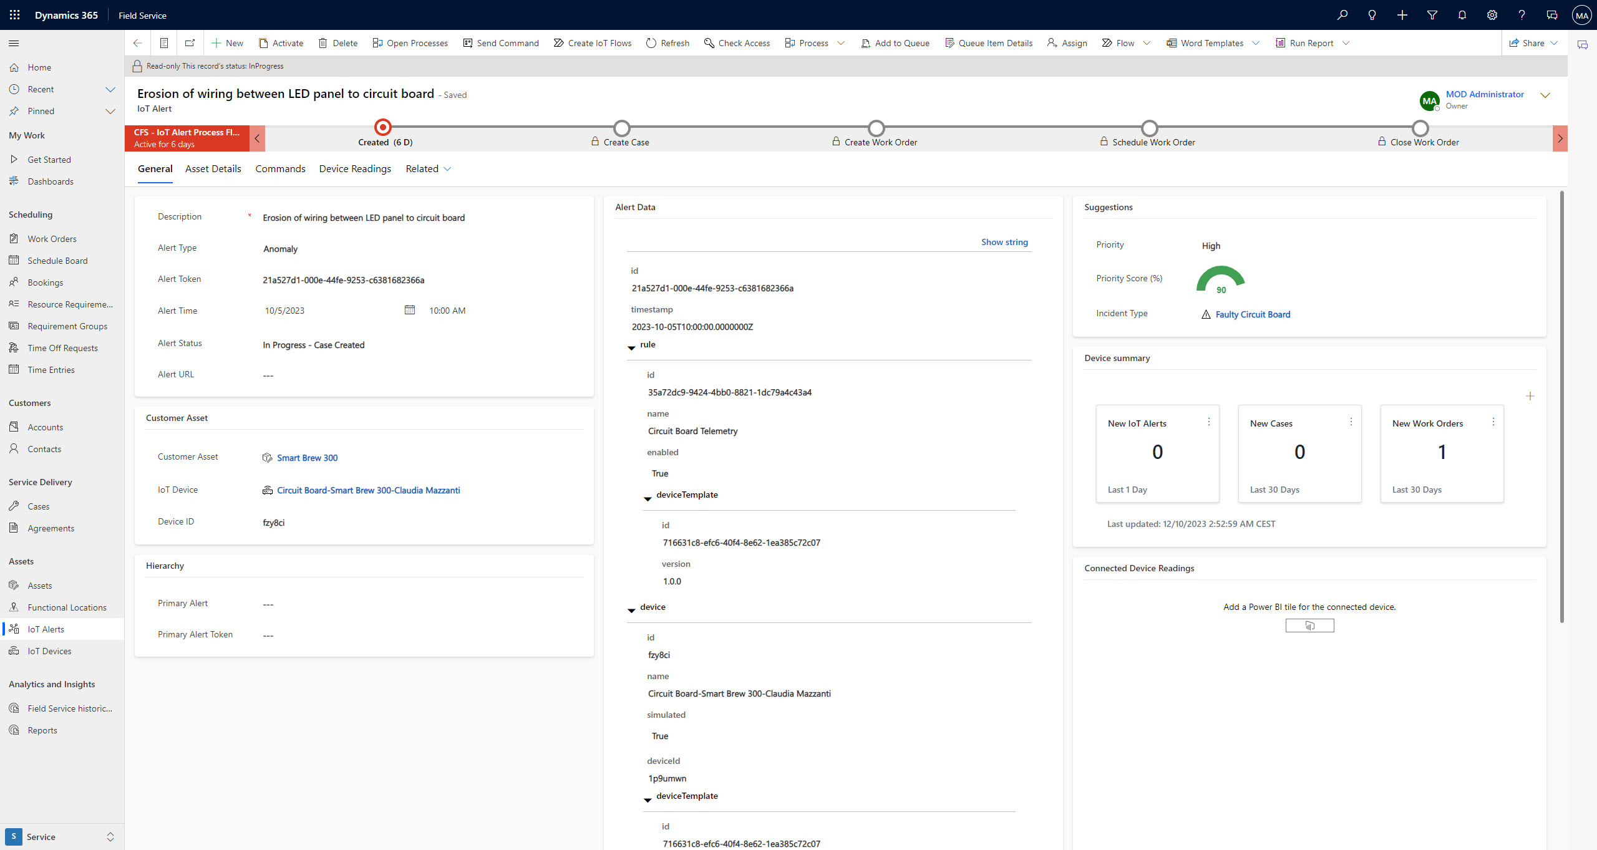Click the help question mark icon
1597x850 pixels.
pyautogui.click(x=1522, y=15)
